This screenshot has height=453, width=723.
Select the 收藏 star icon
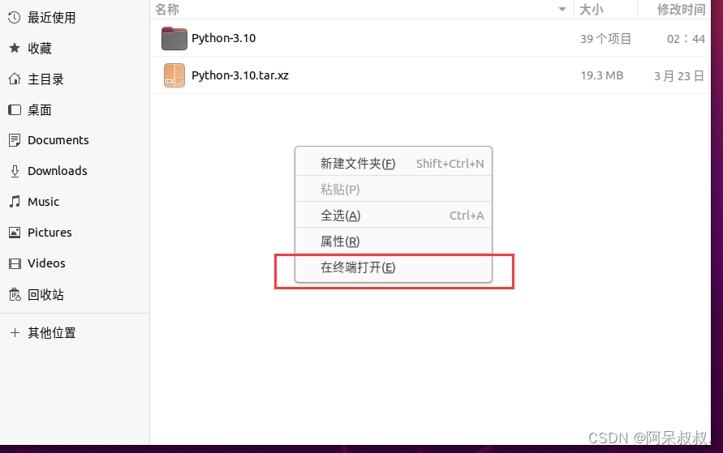pos(15,48)
